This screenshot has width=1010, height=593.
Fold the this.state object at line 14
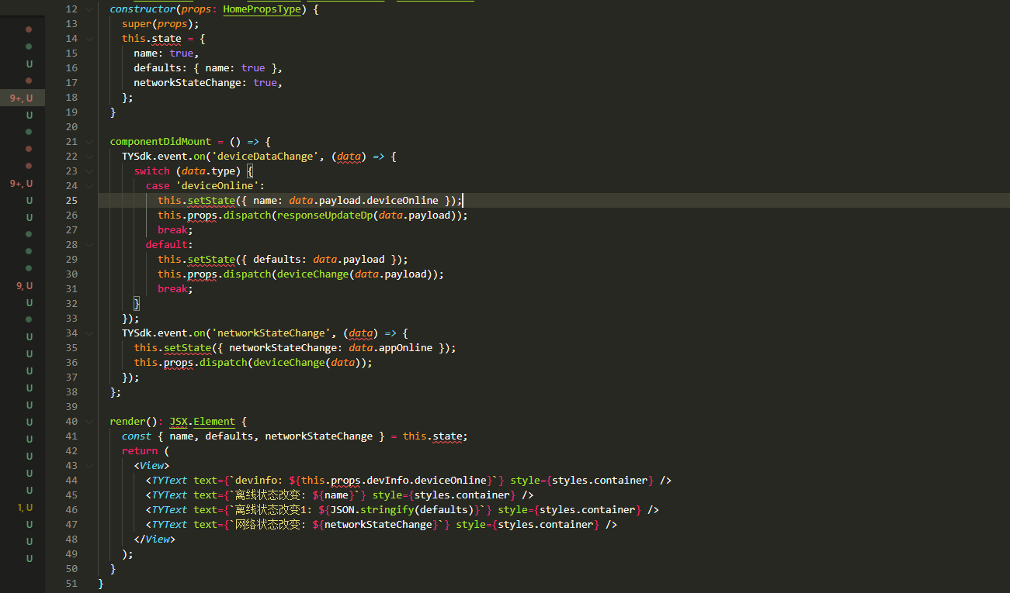91,39
